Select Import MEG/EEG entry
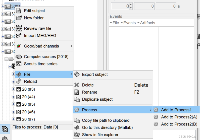This screenshot has height=140, width=200. tap(44, 36)
